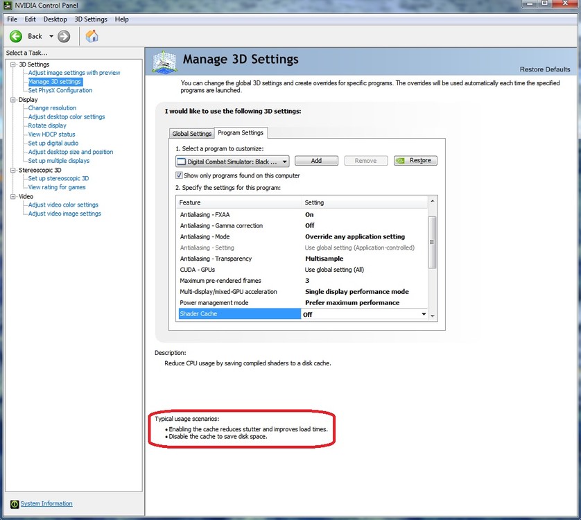This screenshot has width=581, height=520.
Task: Click 'Prefer maximum performance' setting value
Action: 352,303
